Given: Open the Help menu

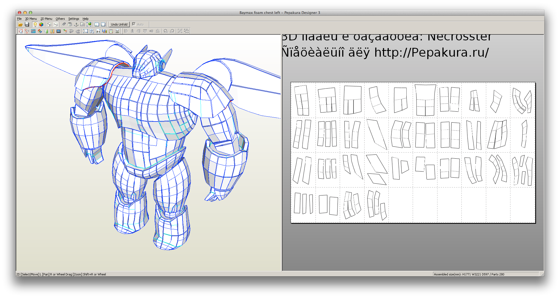Looking at the screenshot, I should pos(86,19).
